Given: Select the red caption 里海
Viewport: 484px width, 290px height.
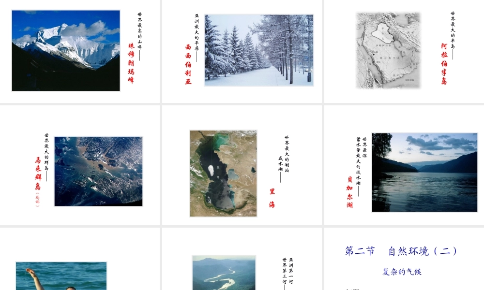Looking at the screenshot, I should [x=272, y=198].
